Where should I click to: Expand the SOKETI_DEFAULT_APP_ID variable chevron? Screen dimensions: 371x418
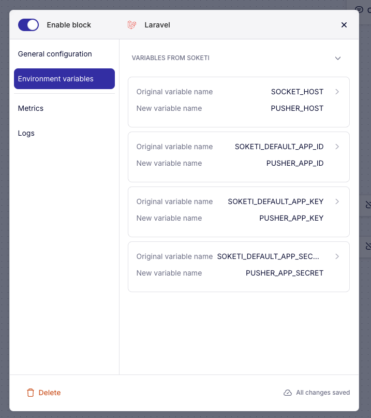click(x=337, y=147)
